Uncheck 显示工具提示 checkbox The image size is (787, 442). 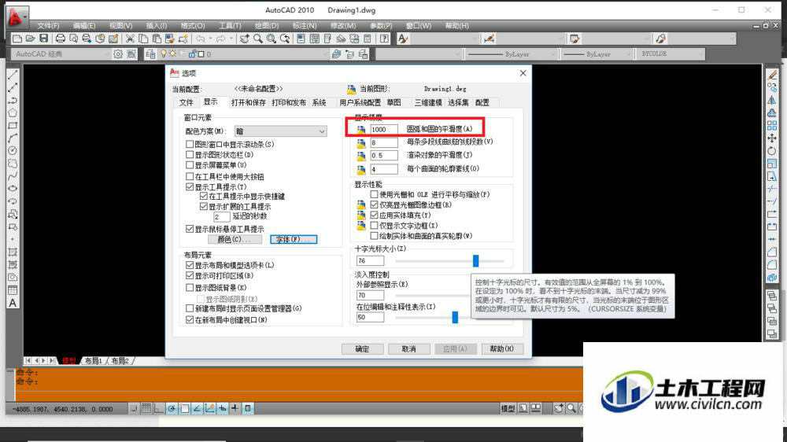click(x=190, y=186)
